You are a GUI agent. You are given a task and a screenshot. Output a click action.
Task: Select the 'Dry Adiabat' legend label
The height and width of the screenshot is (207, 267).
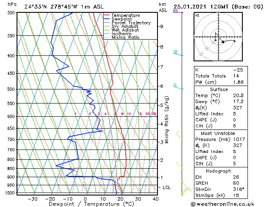click(125, 26)
